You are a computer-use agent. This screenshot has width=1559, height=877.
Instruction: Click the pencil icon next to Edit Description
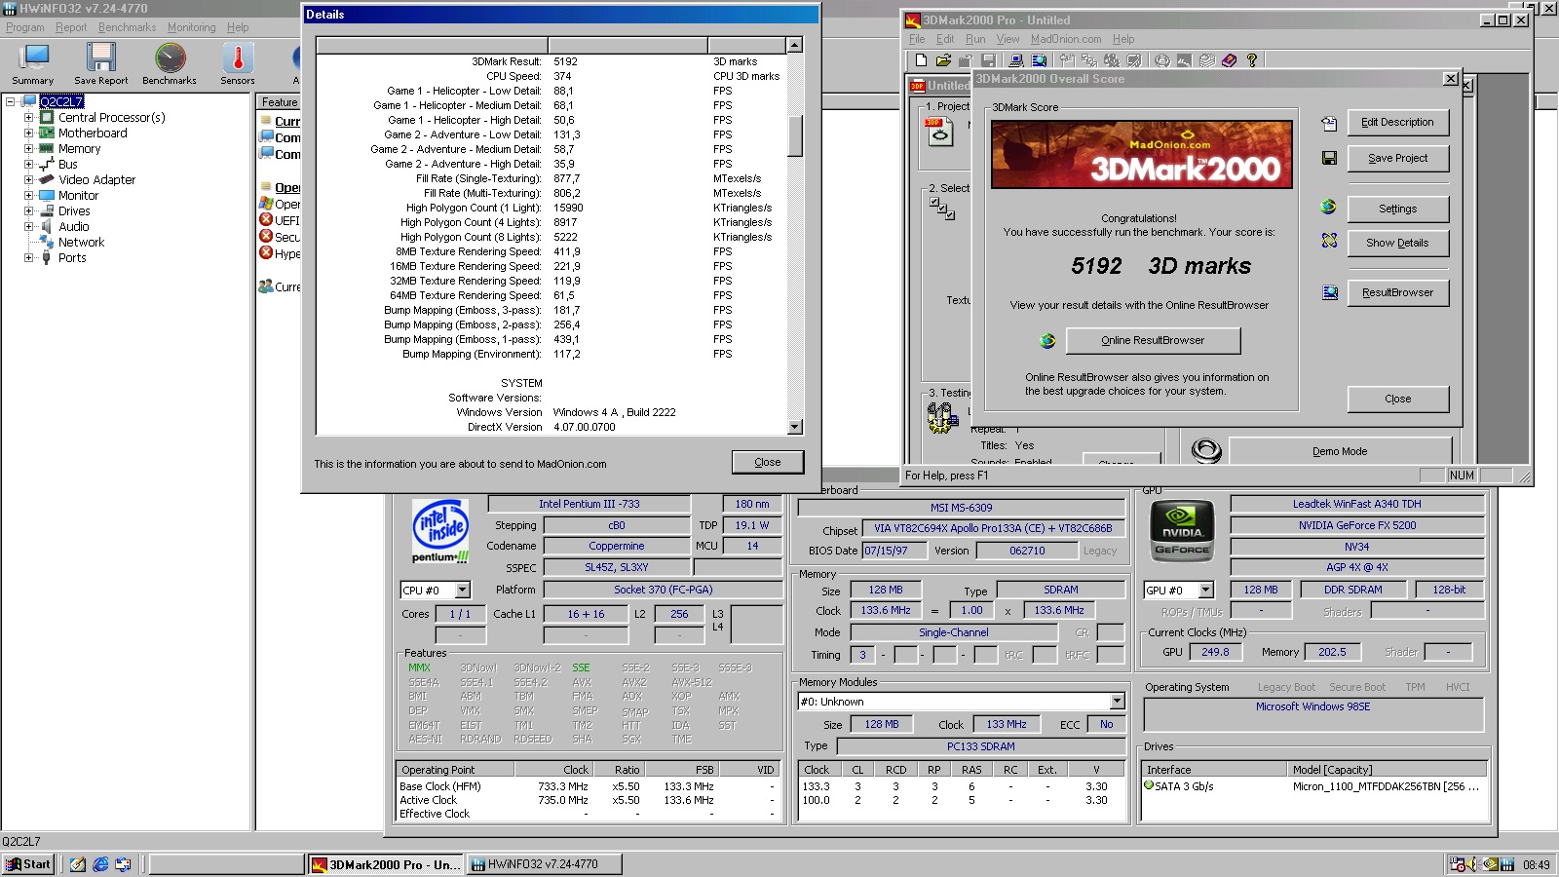[x=1328, y=123]
